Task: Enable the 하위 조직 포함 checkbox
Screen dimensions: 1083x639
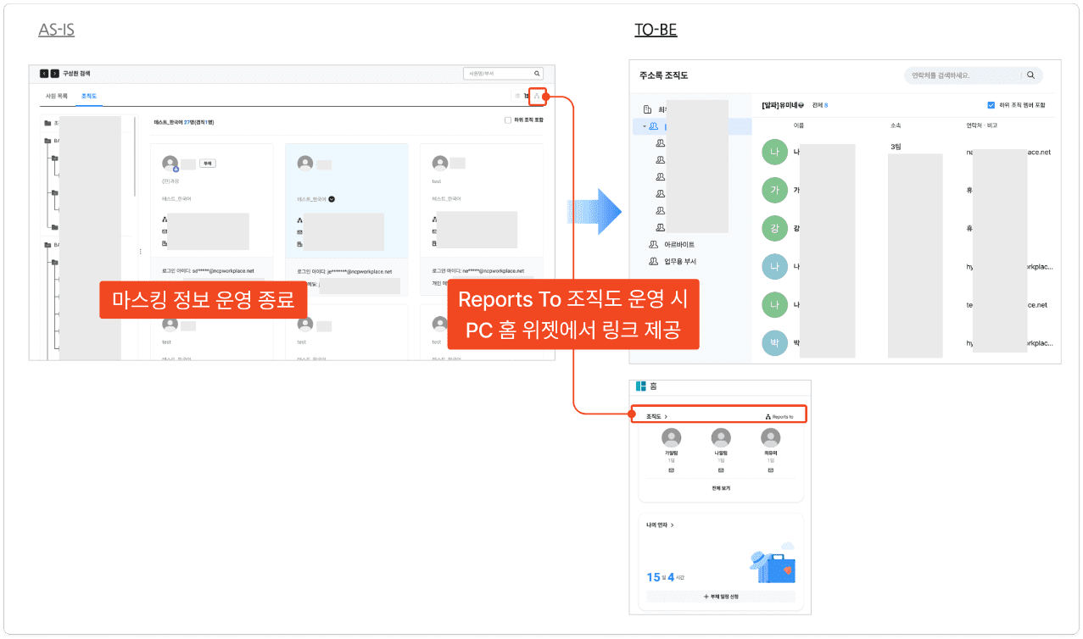Action: click(x=507, y=120)
